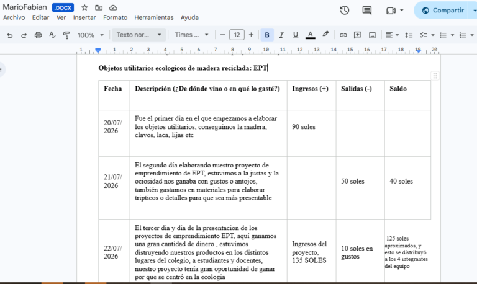Click the left indent ruler marker
This screenshot has height=284, width=477.
[98, 50]
